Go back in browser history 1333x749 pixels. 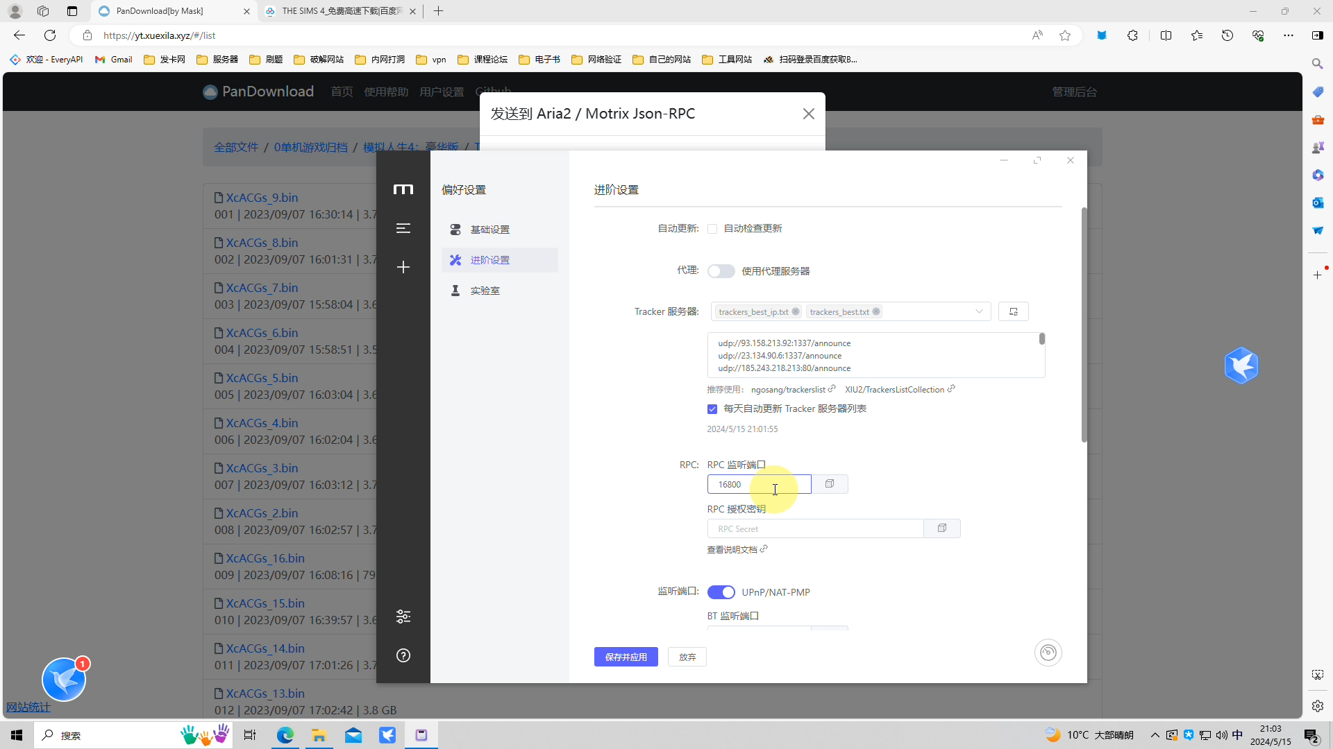coord(19,35)
